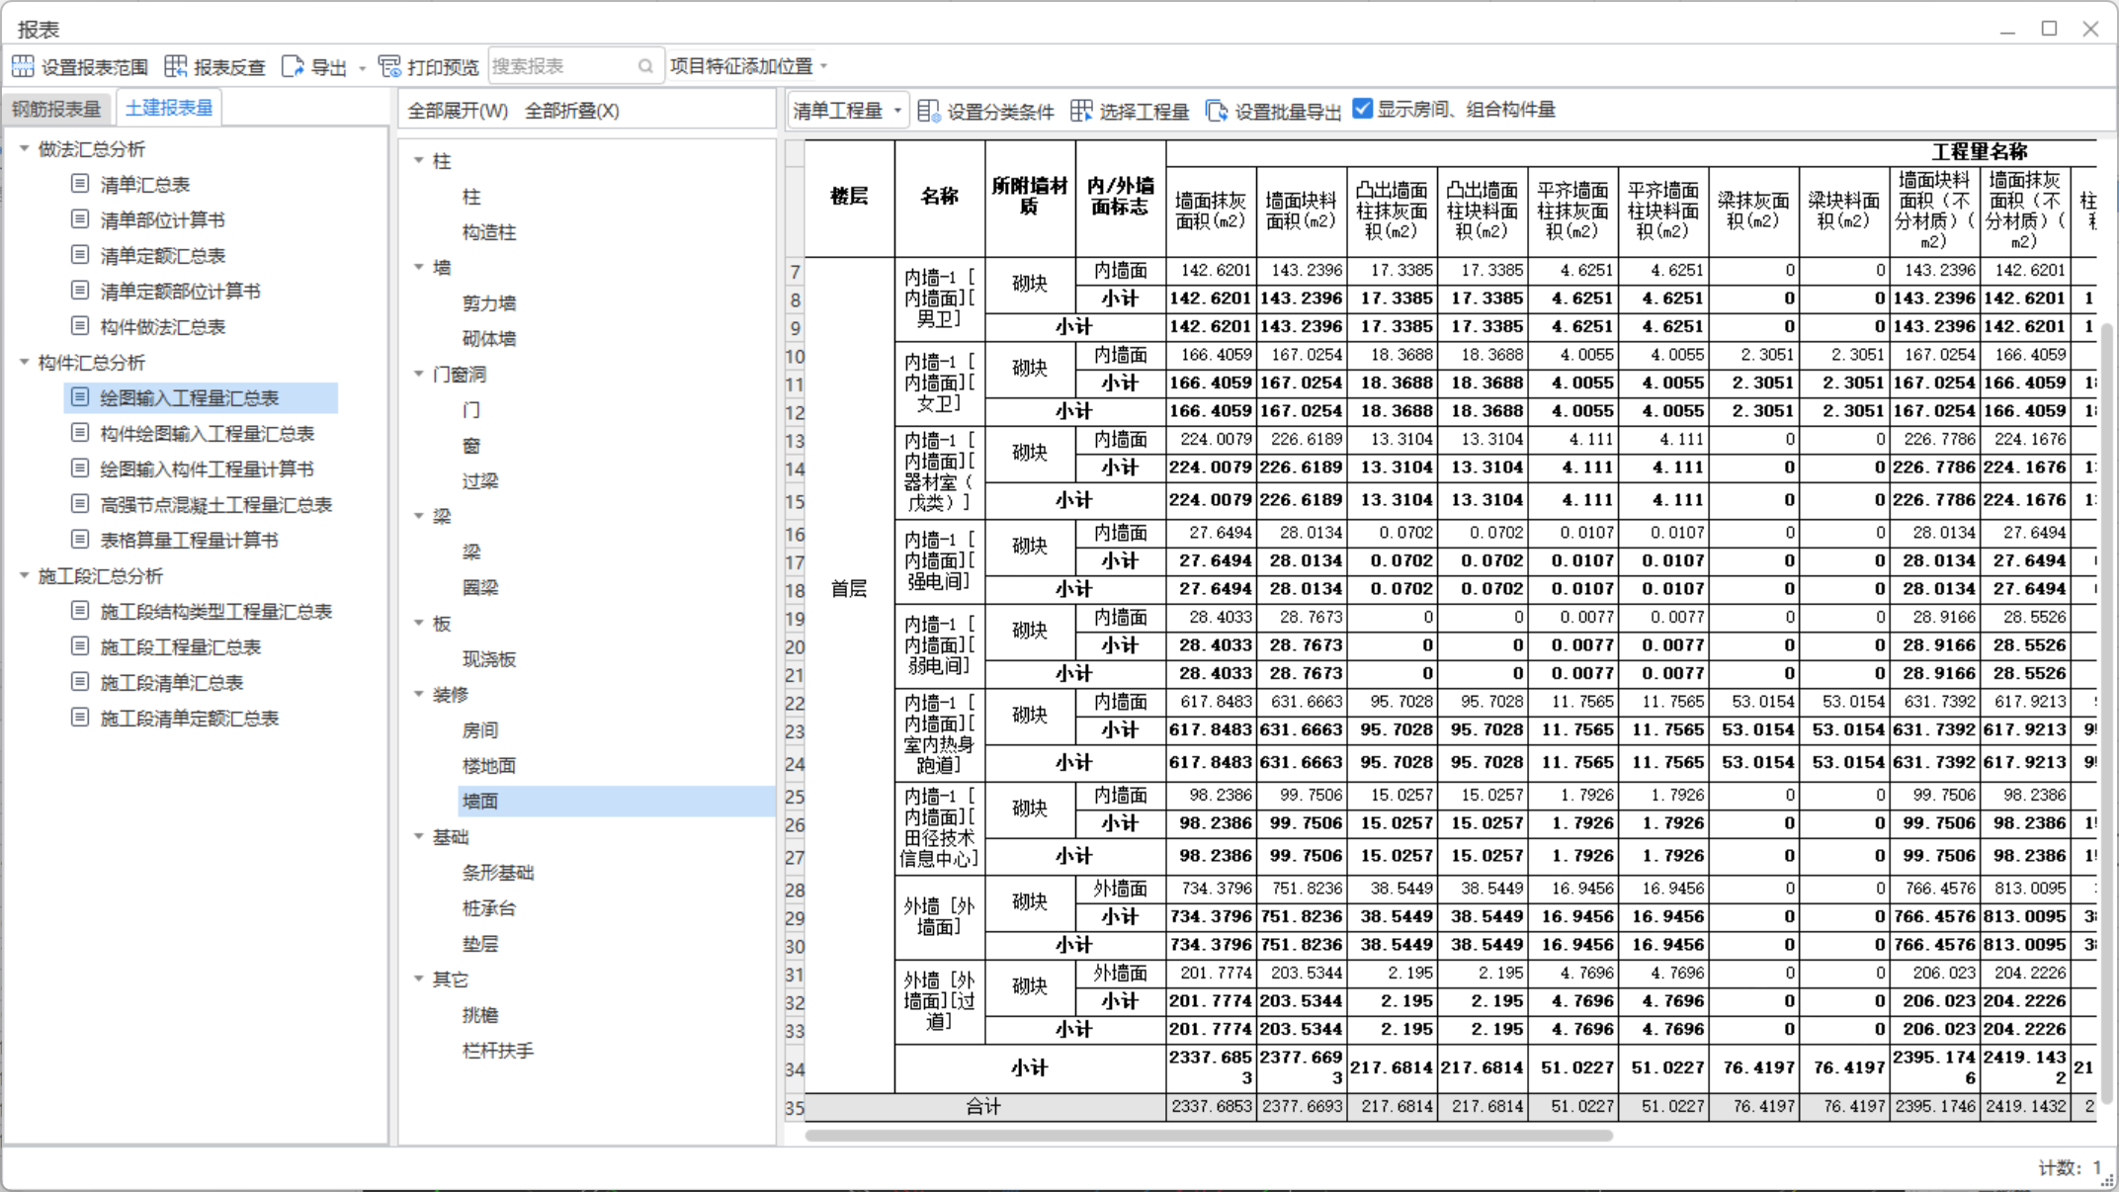Click 全部折叠(X) button
This screenshot has height=1192, width=2119.
(x=572, y=111)
